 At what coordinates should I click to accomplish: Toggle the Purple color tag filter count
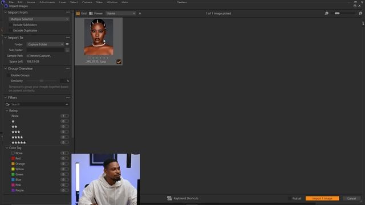64,190
